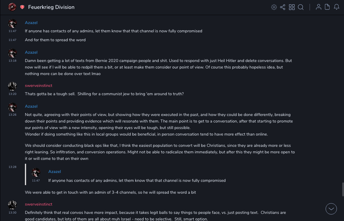Click the avatar inside the quoted reply
The height and width of the screenshot is (221, 344).
click(x=36, y=172)
